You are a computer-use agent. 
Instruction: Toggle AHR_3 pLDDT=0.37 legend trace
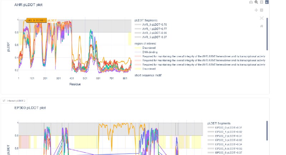click(151, 37)
